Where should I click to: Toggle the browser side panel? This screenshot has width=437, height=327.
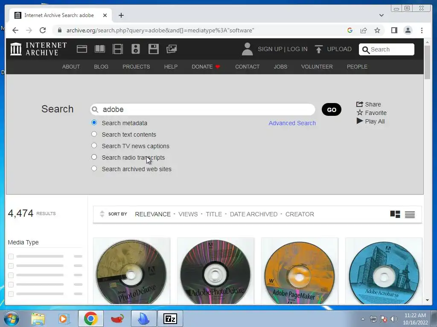pyautogui.click(x=394, y=30)
